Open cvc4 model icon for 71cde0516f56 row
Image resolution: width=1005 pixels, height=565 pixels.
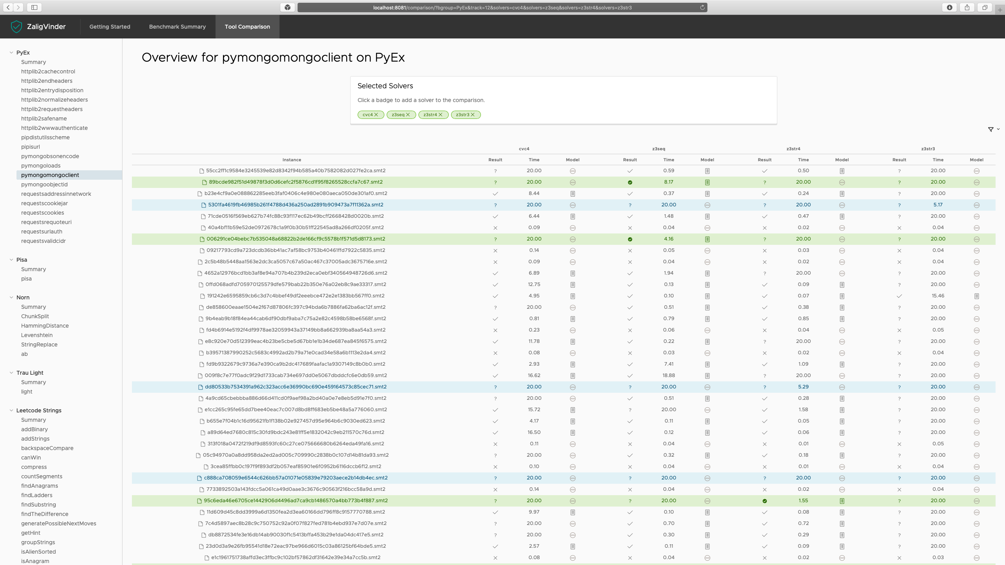573,217
